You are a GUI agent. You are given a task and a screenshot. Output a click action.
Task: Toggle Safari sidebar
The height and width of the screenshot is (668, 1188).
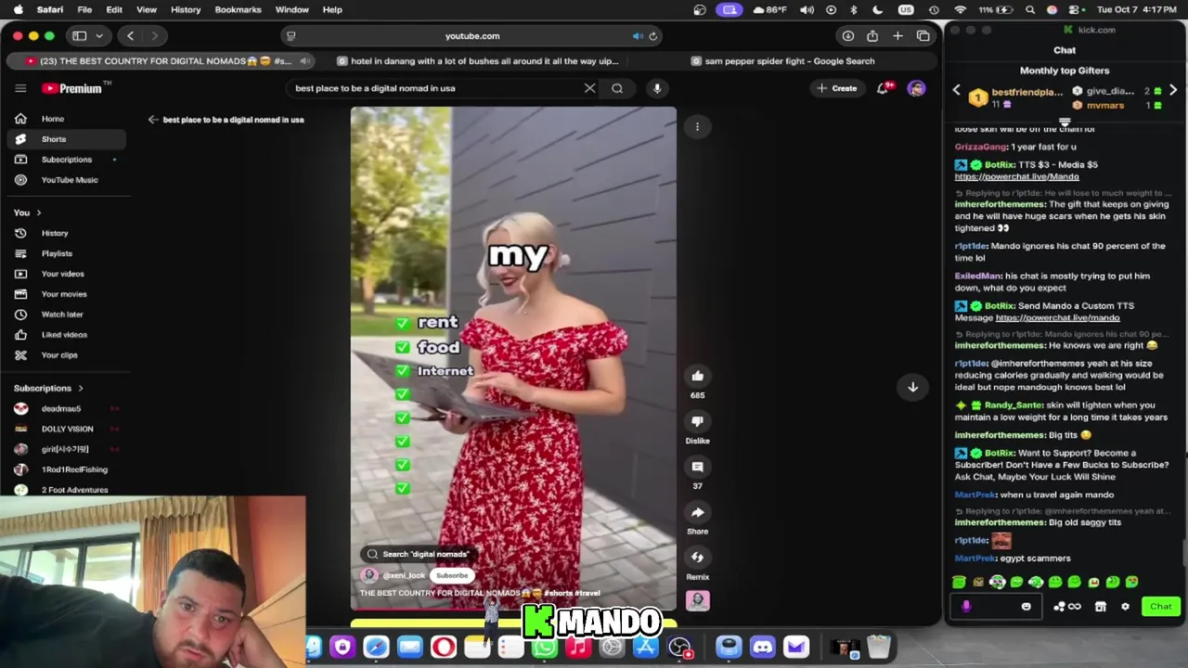(80, 36)
